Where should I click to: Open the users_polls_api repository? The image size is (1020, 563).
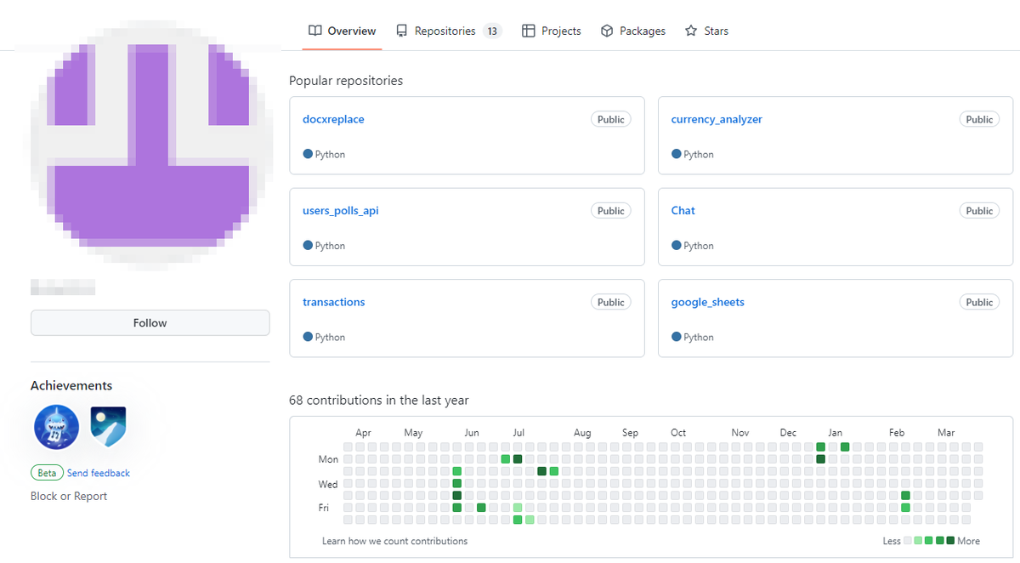point(341,210)
